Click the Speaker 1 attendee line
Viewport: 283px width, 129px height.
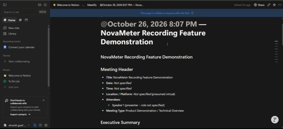click(x=138, y=105)
